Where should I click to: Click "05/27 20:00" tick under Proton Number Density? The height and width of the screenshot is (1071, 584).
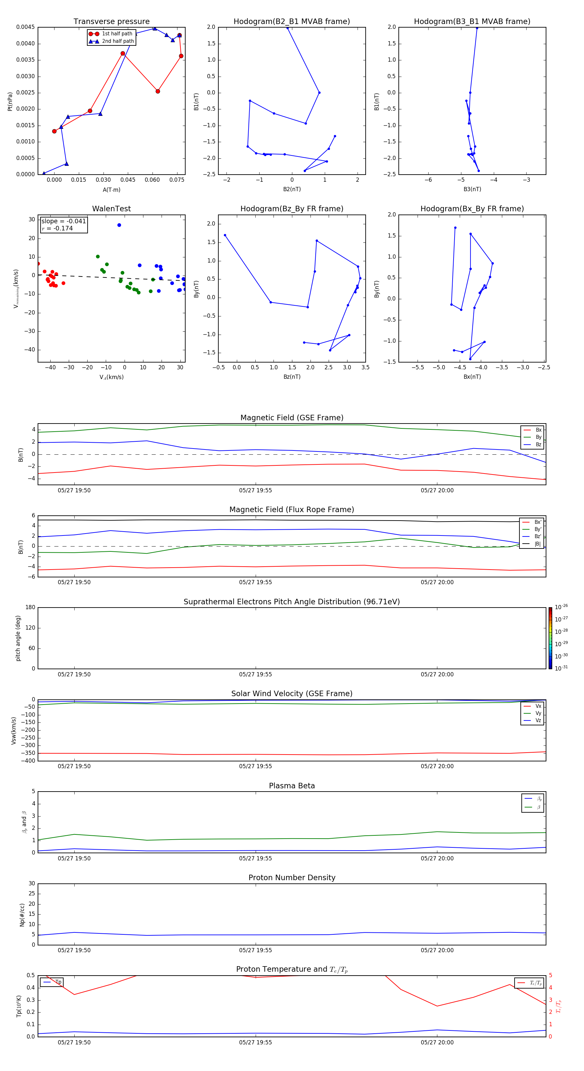[x=437, y=950]
